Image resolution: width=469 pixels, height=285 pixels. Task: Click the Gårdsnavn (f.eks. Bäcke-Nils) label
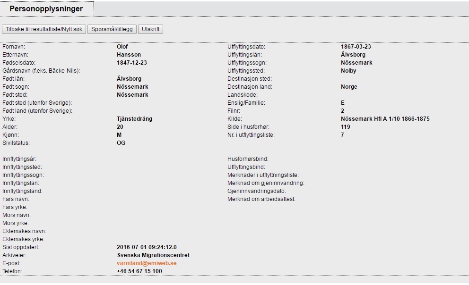pos(41,71)
